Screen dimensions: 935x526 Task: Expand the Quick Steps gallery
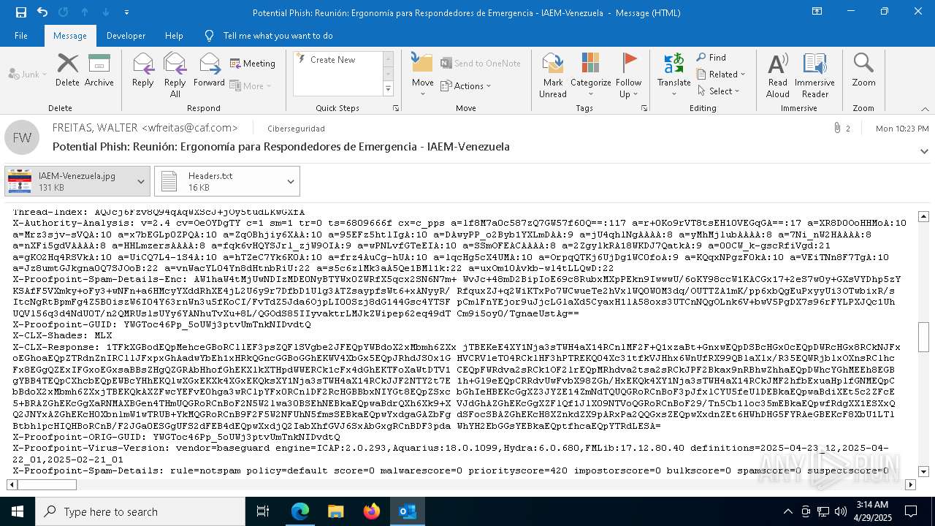389,90
